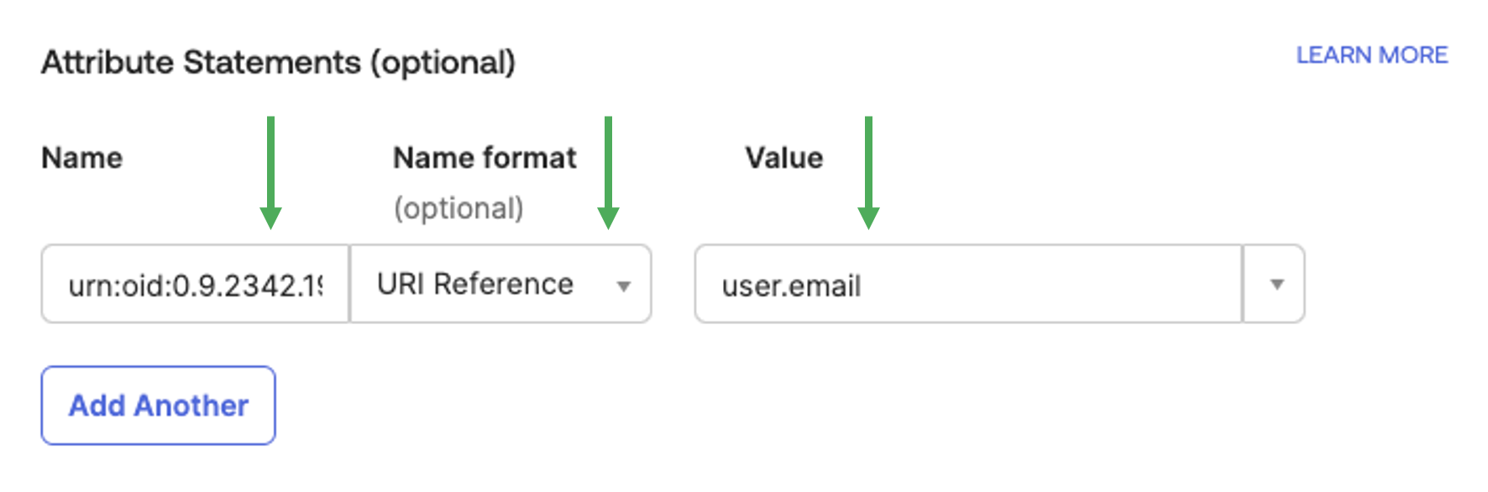Open the URI Reference name format dropdown
The image size is (1488, 492).
pyautogui.click(x=500, y=285)
